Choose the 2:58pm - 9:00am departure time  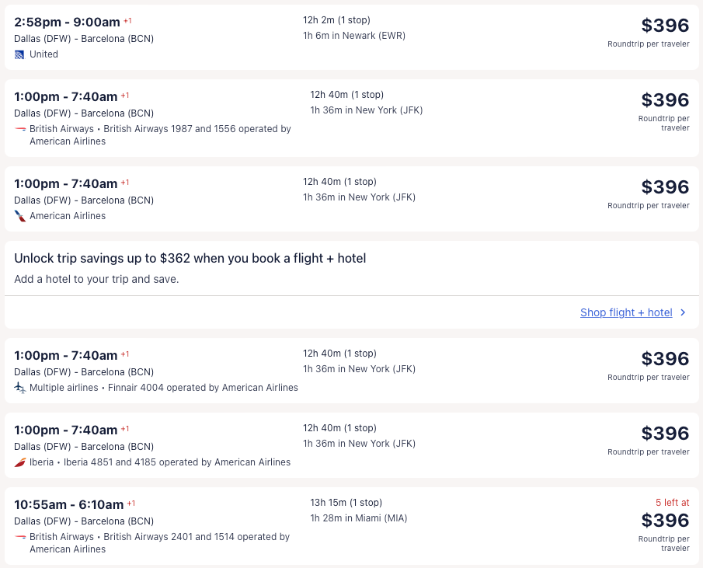[x=67, y=22]
